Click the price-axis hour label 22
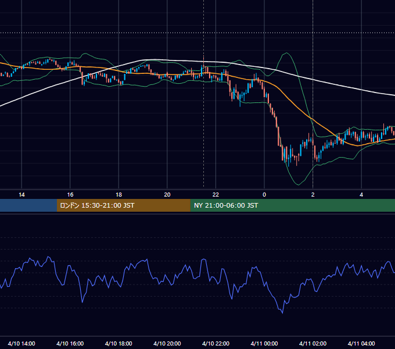Screen dimensions: 395x349 [x=216, y=195]
